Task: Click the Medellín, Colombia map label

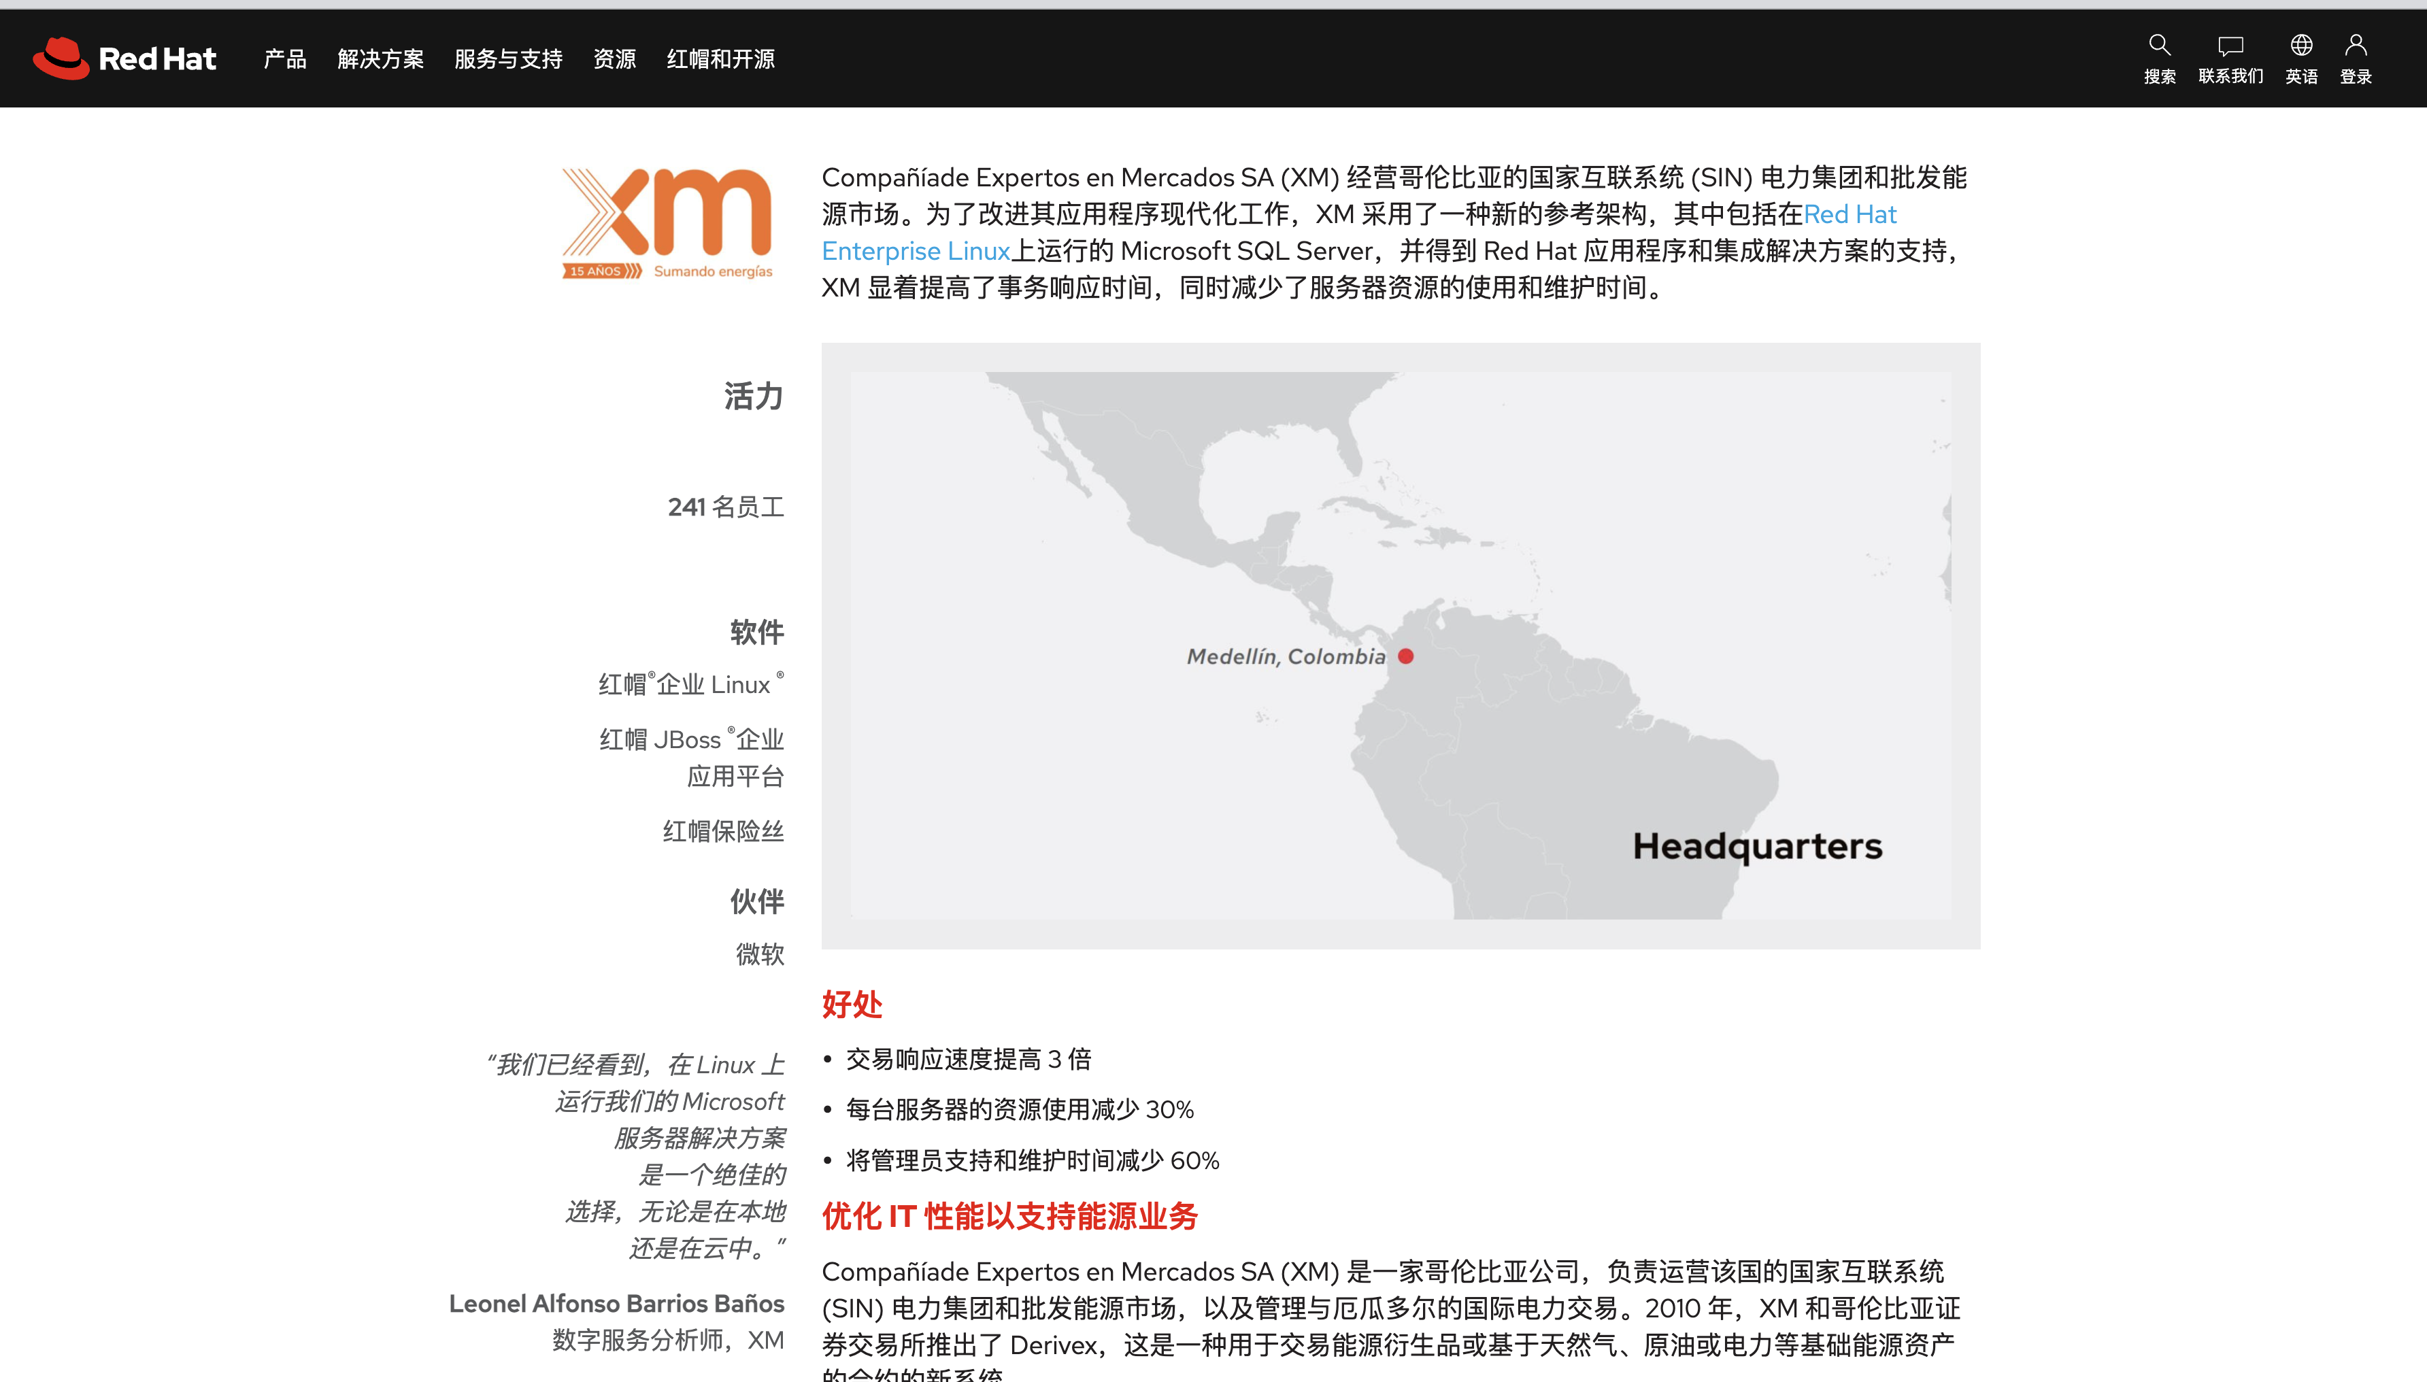Action: (x=1286, y=657)
